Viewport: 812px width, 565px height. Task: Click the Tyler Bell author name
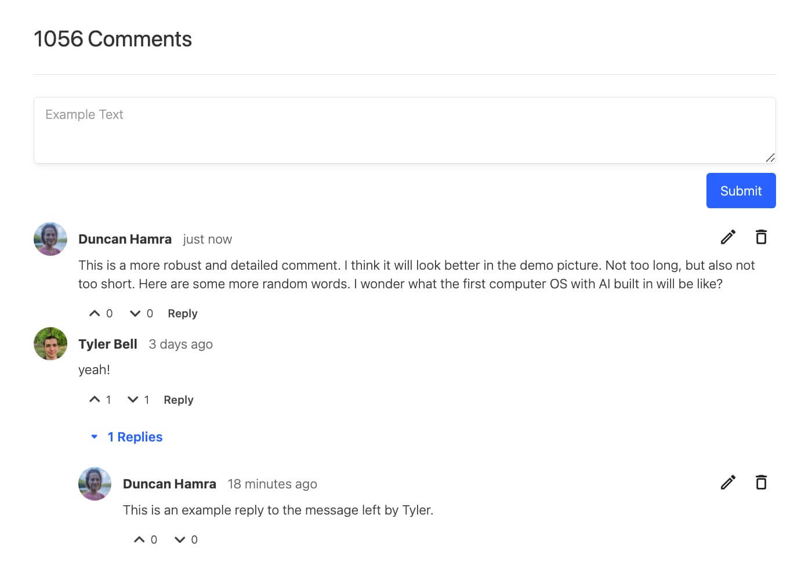pyautogui.click(x=108, y=344)
